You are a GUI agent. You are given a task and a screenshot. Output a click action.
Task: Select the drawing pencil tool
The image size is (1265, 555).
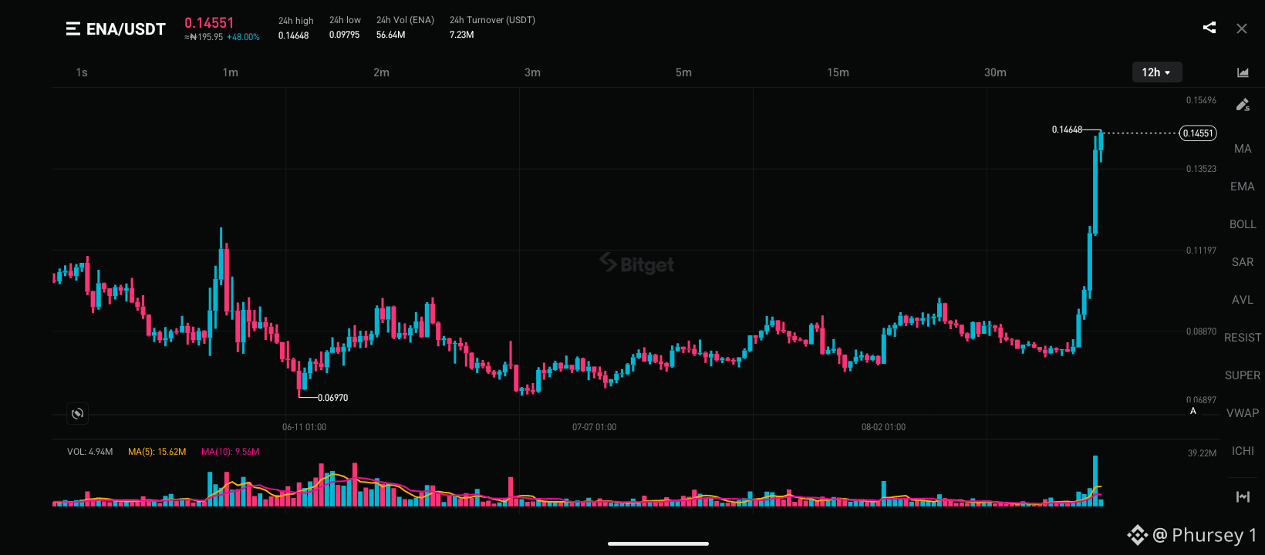[x=1243, y=105]
